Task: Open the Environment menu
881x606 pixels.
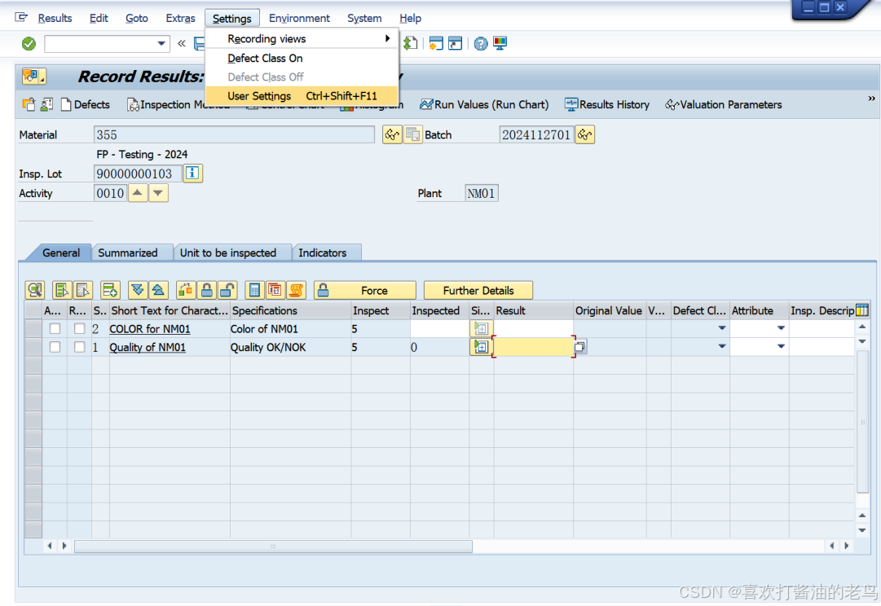Action: click(x=299, y=18)
